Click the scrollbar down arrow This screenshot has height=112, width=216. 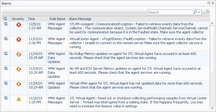coord(212,108)
